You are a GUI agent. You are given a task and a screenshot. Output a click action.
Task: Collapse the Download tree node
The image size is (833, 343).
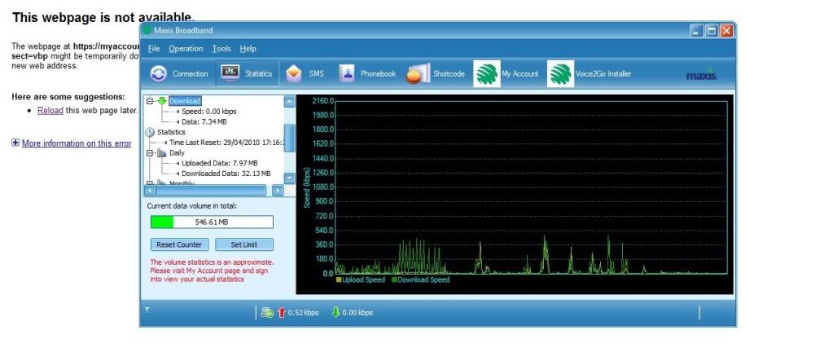click(x=150, y=101)
